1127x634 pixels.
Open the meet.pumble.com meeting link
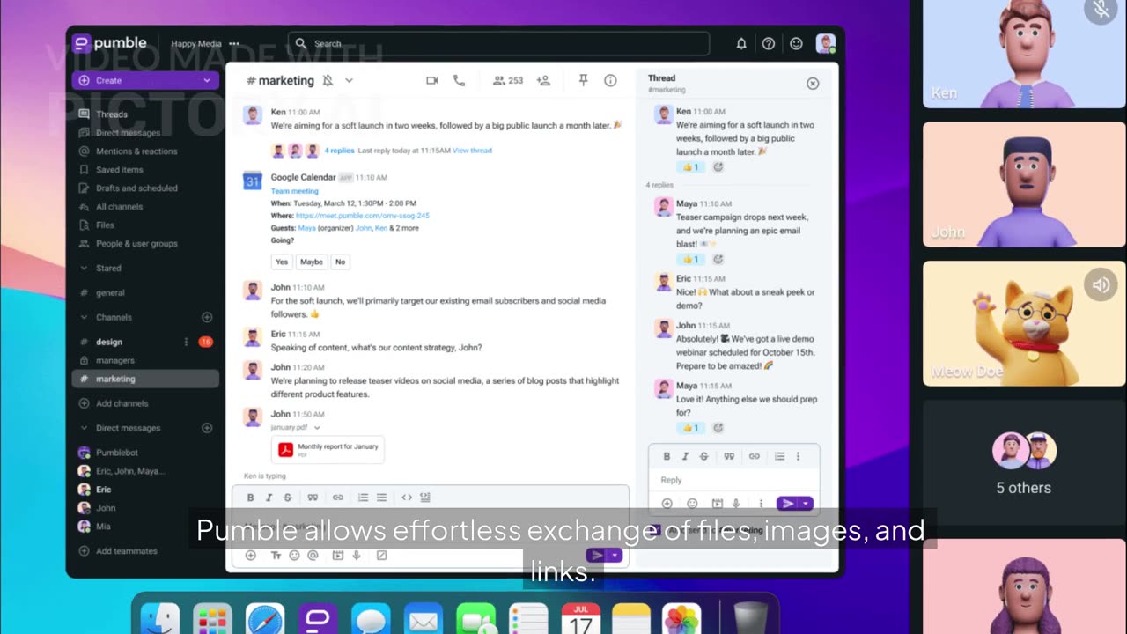coord(363,216)
